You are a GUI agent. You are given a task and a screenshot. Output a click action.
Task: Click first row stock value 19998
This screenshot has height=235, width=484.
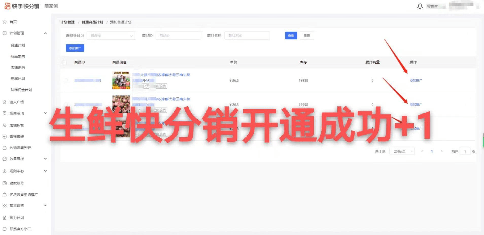(303, 80)
